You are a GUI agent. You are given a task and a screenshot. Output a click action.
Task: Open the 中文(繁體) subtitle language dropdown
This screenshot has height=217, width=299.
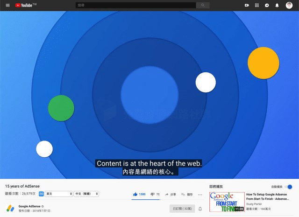coord(86,194)
